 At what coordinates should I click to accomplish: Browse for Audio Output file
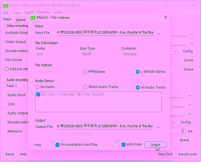click(190, 113)
